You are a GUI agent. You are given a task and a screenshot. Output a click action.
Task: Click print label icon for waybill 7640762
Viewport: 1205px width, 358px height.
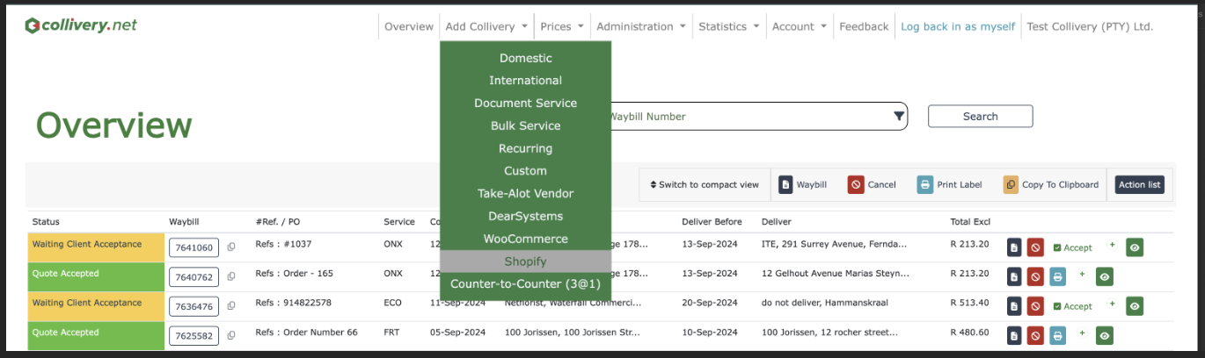pos(1057,277)
